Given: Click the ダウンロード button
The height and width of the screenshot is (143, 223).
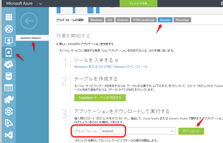Looking at the screenshot, I should (x=191, y=131).
